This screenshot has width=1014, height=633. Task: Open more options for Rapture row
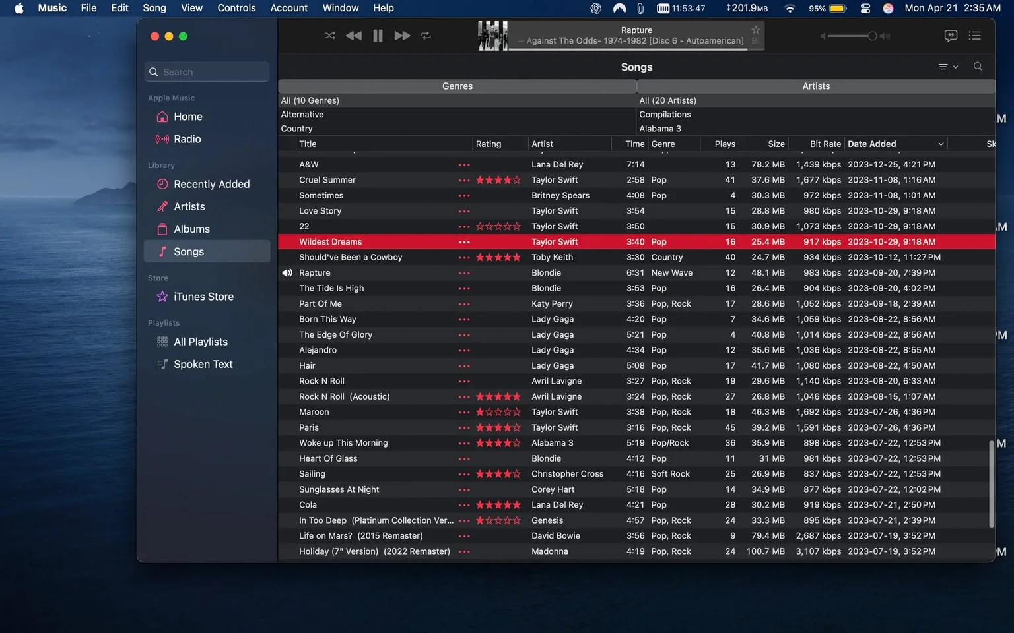[464, 273]
